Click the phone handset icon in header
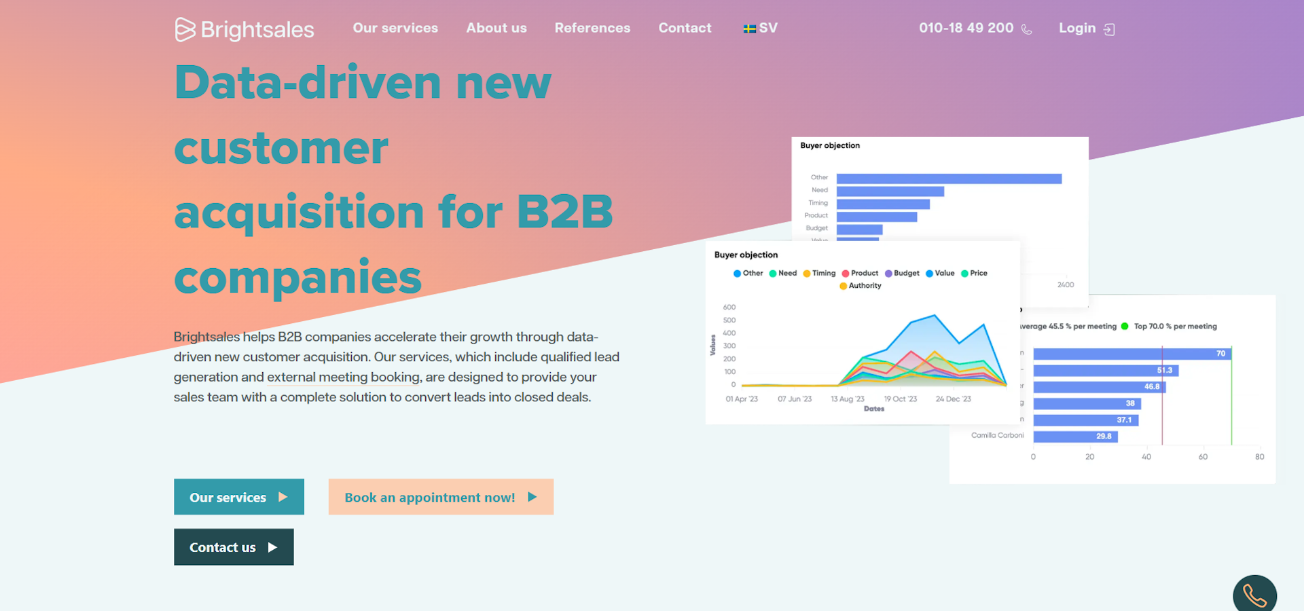The width and height of the screenshot is (1304, 611). pyautogui.click(x=1027, y=29)
